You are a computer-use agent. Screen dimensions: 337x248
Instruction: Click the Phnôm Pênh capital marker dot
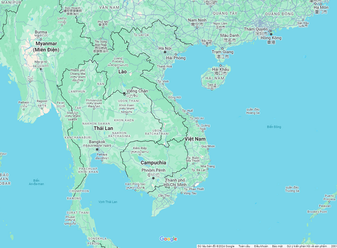153,178
